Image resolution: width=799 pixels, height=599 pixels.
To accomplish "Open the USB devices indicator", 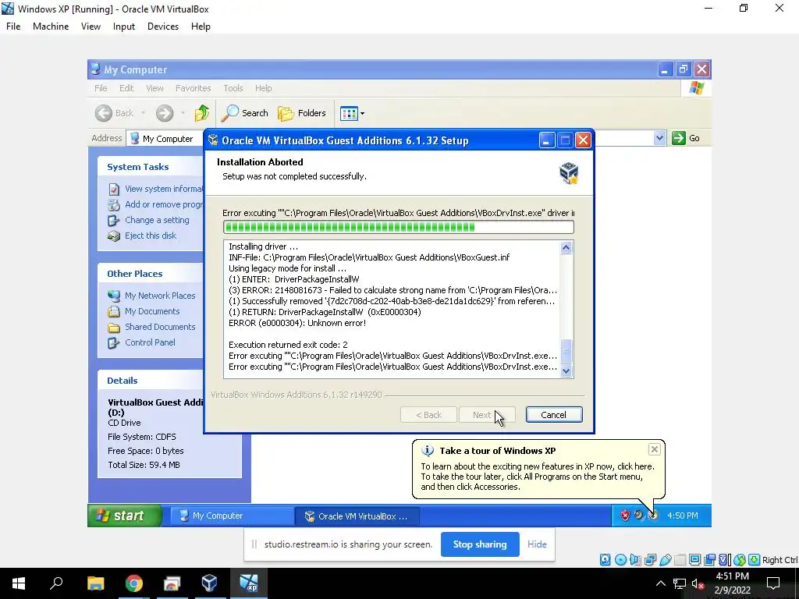I will (x=665, y=560).
